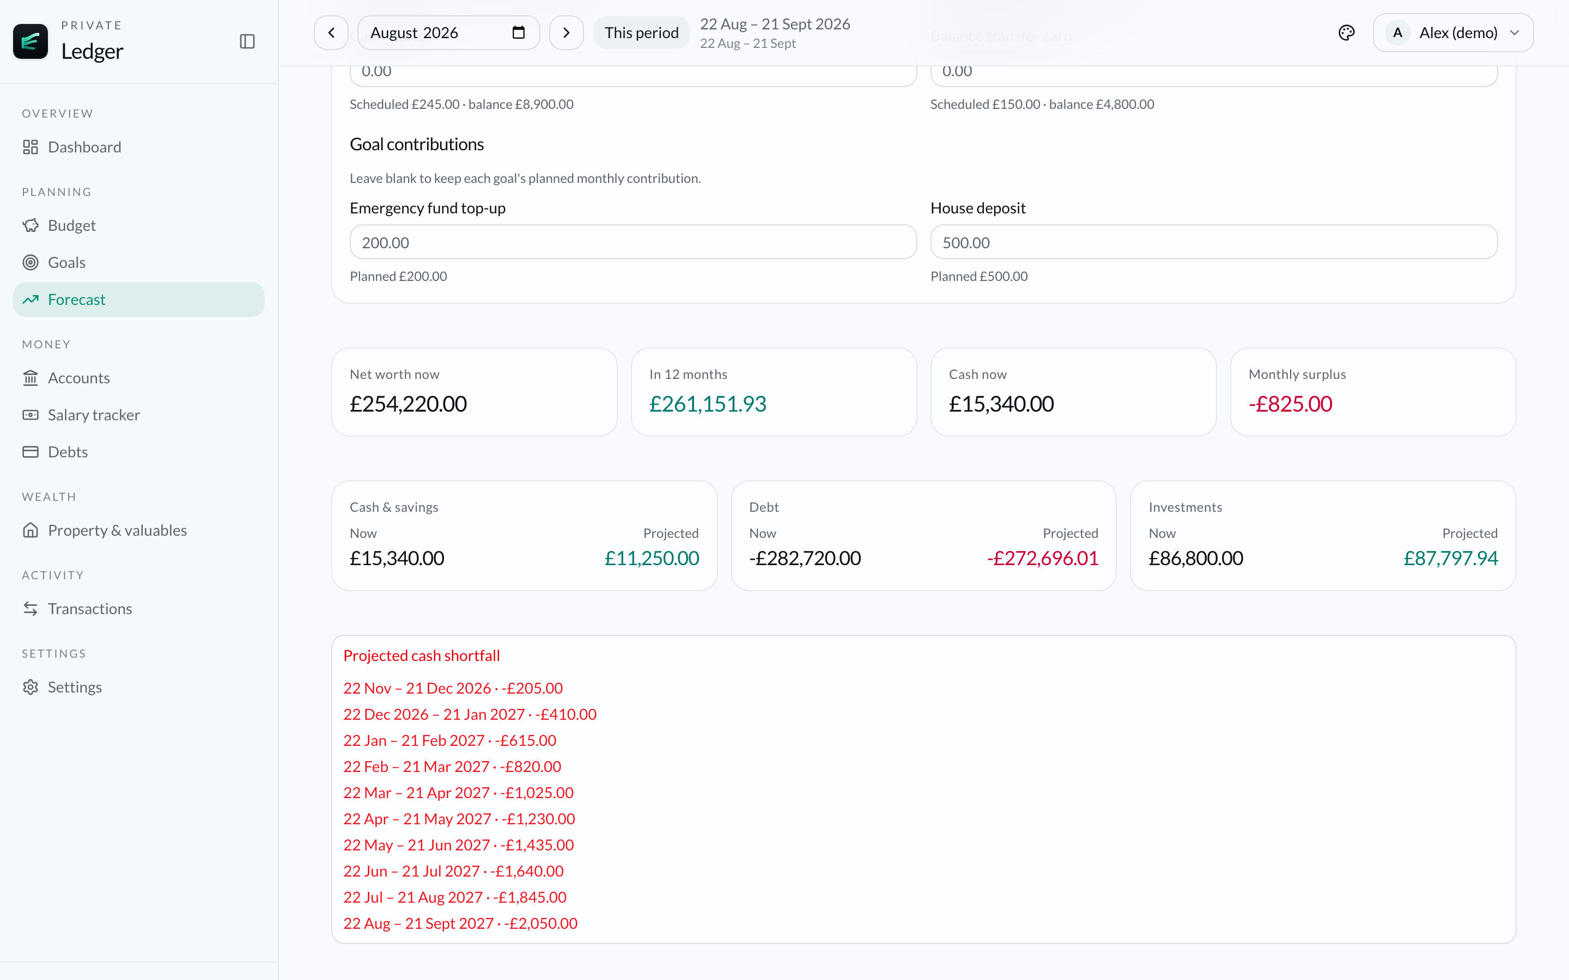Image resolution: width=1569 pixels, height=980 pixels.
Task: Click the Transactions arrows icon
Action: 31,609
